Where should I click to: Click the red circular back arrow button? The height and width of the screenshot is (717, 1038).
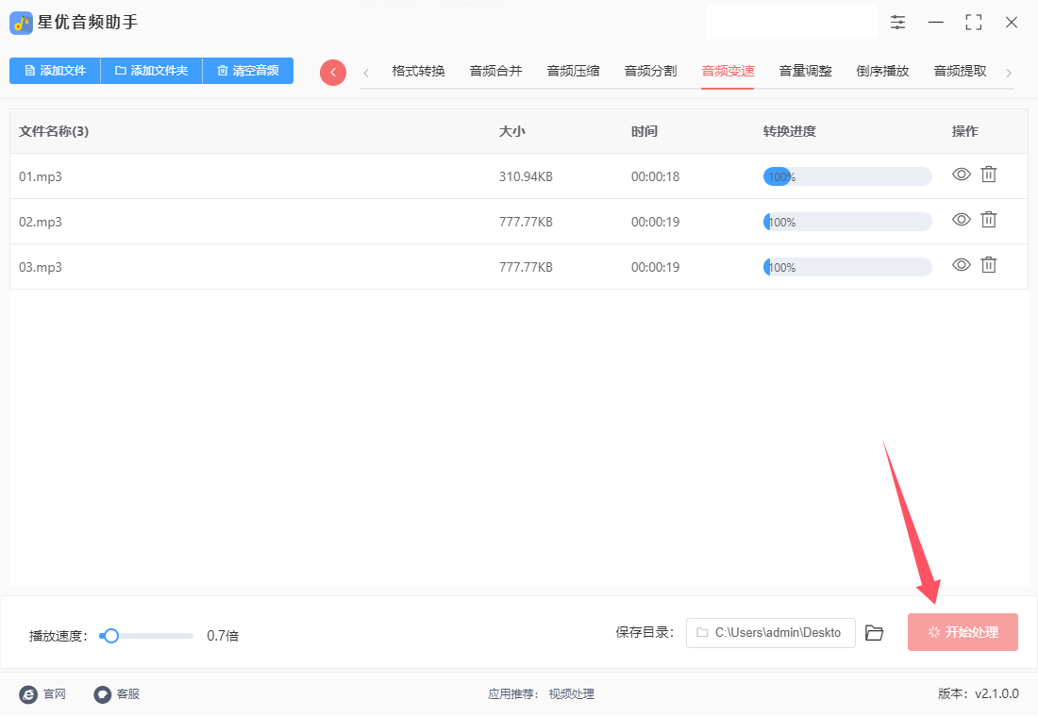[x=333, y=72]
